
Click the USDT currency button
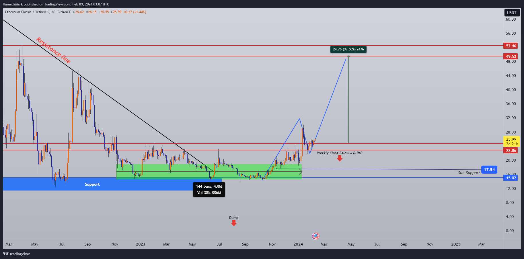point(512,13)
